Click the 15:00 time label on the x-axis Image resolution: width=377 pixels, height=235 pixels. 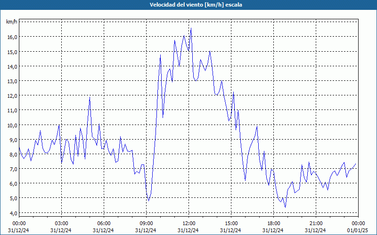pyautogui.click(x=231, y=224)
